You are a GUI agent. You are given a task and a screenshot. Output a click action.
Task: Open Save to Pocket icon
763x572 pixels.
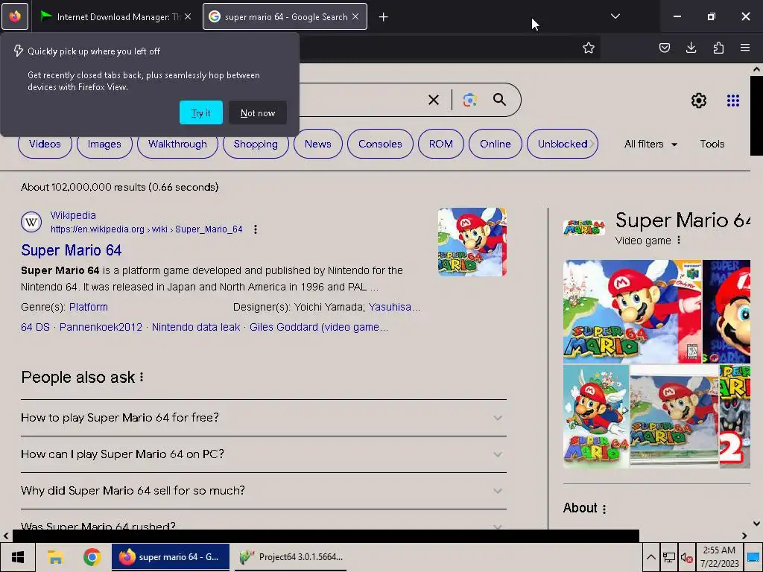point(664,48)
